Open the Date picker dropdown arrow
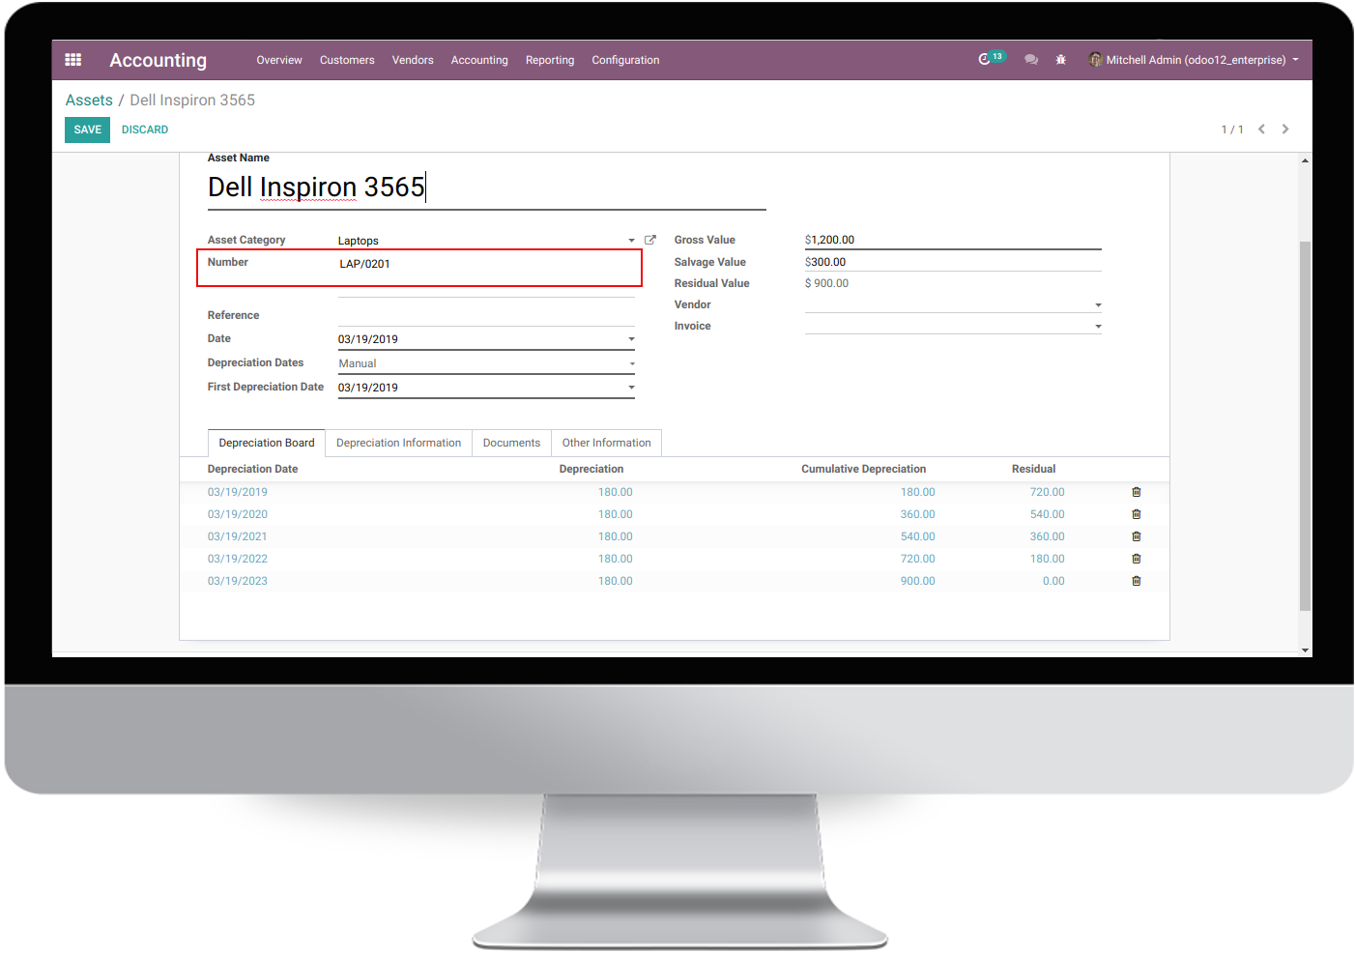This screenshot has width=1355, height=953. click(x=631, y=339)
